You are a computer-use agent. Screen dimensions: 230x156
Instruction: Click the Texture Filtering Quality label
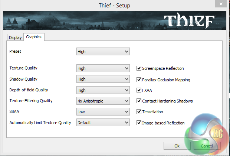31,101
